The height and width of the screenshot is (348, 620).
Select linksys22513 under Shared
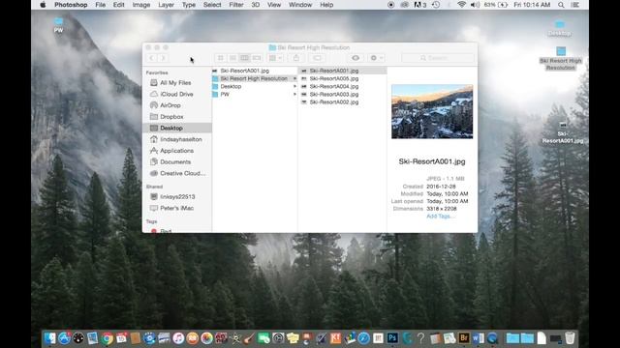click(177, 196)
